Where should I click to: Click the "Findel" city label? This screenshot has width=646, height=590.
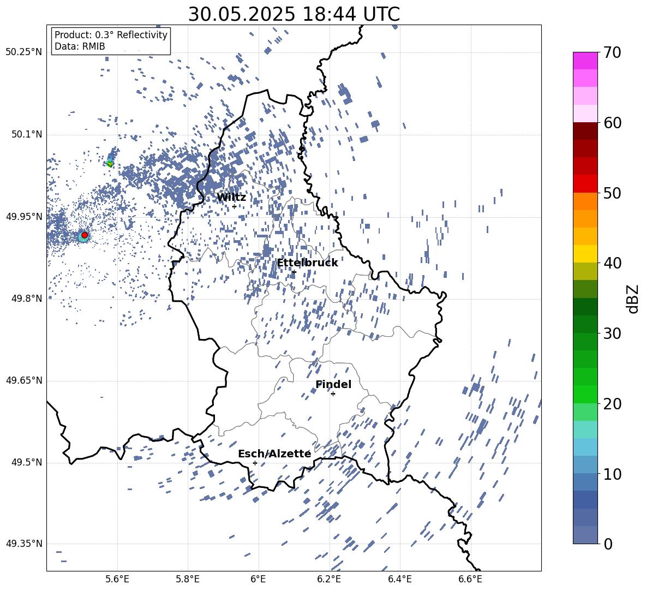[333, 384]
